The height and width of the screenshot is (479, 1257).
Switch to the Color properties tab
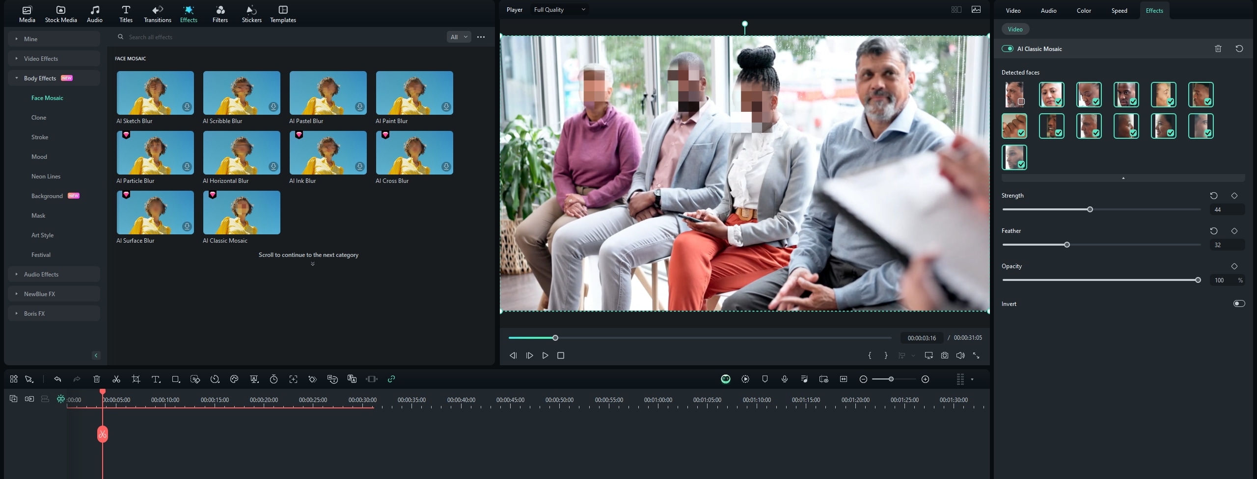pos(1084,10)
